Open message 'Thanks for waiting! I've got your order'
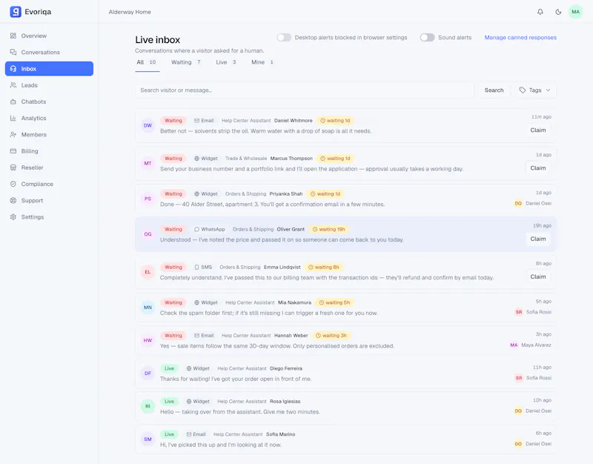The width and height of the screenshot is (593, 464). click(236, 379)
